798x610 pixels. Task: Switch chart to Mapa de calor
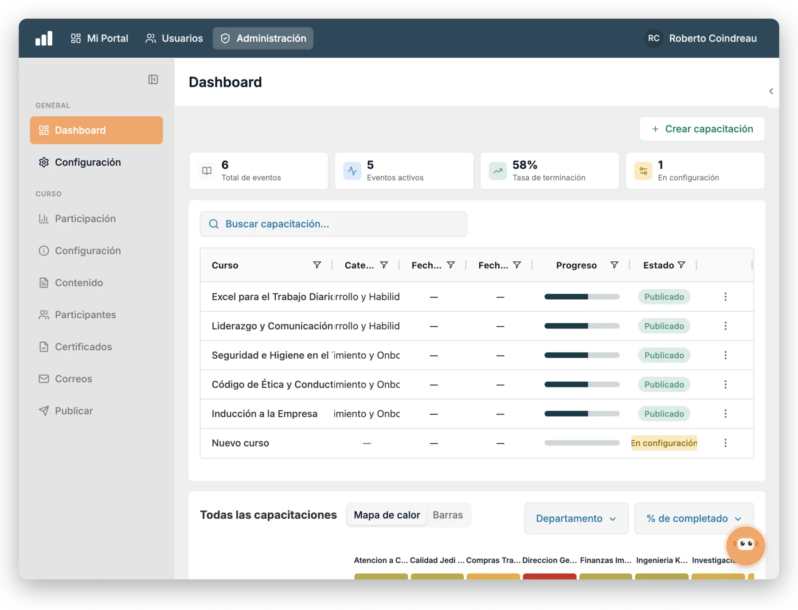387,515
